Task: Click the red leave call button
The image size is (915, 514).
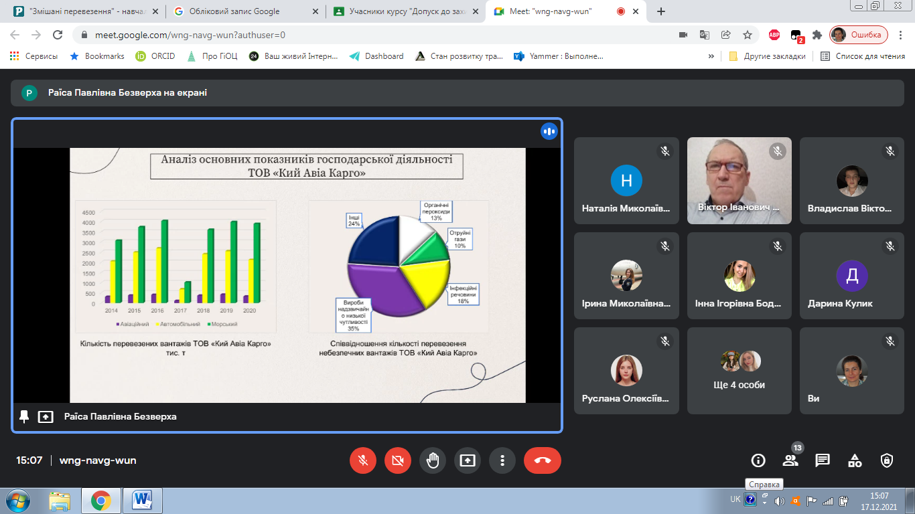Action: tap(543, 460)
